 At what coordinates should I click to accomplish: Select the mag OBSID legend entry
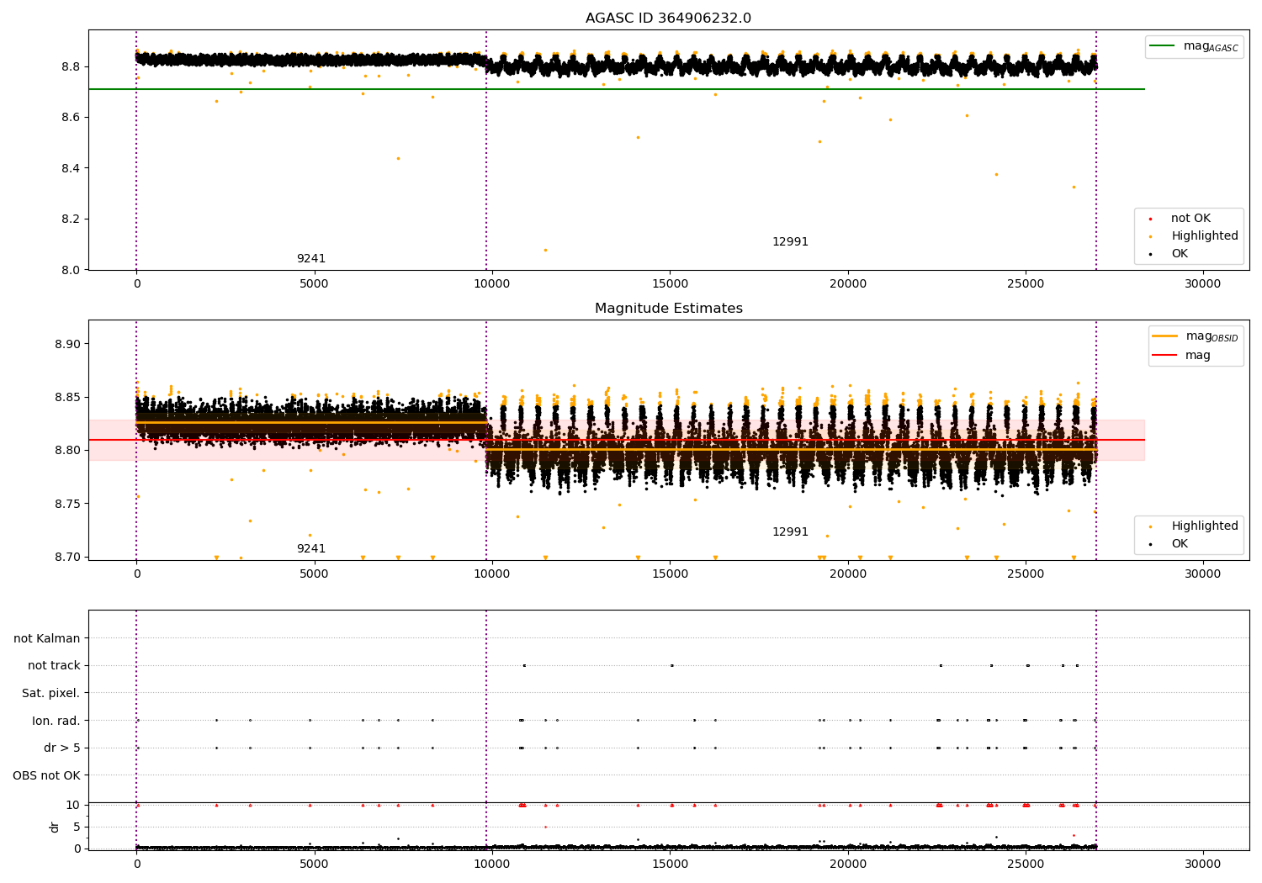point(1196,336)
